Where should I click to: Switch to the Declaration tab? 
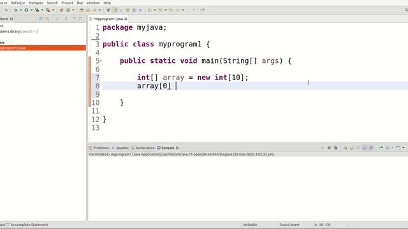[x=143, y=148]
